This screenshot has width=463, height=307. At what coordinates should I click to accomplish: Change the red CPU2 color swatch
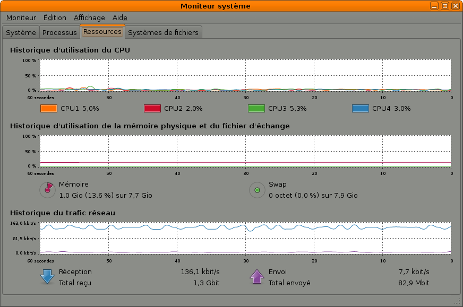pos(152,109)
